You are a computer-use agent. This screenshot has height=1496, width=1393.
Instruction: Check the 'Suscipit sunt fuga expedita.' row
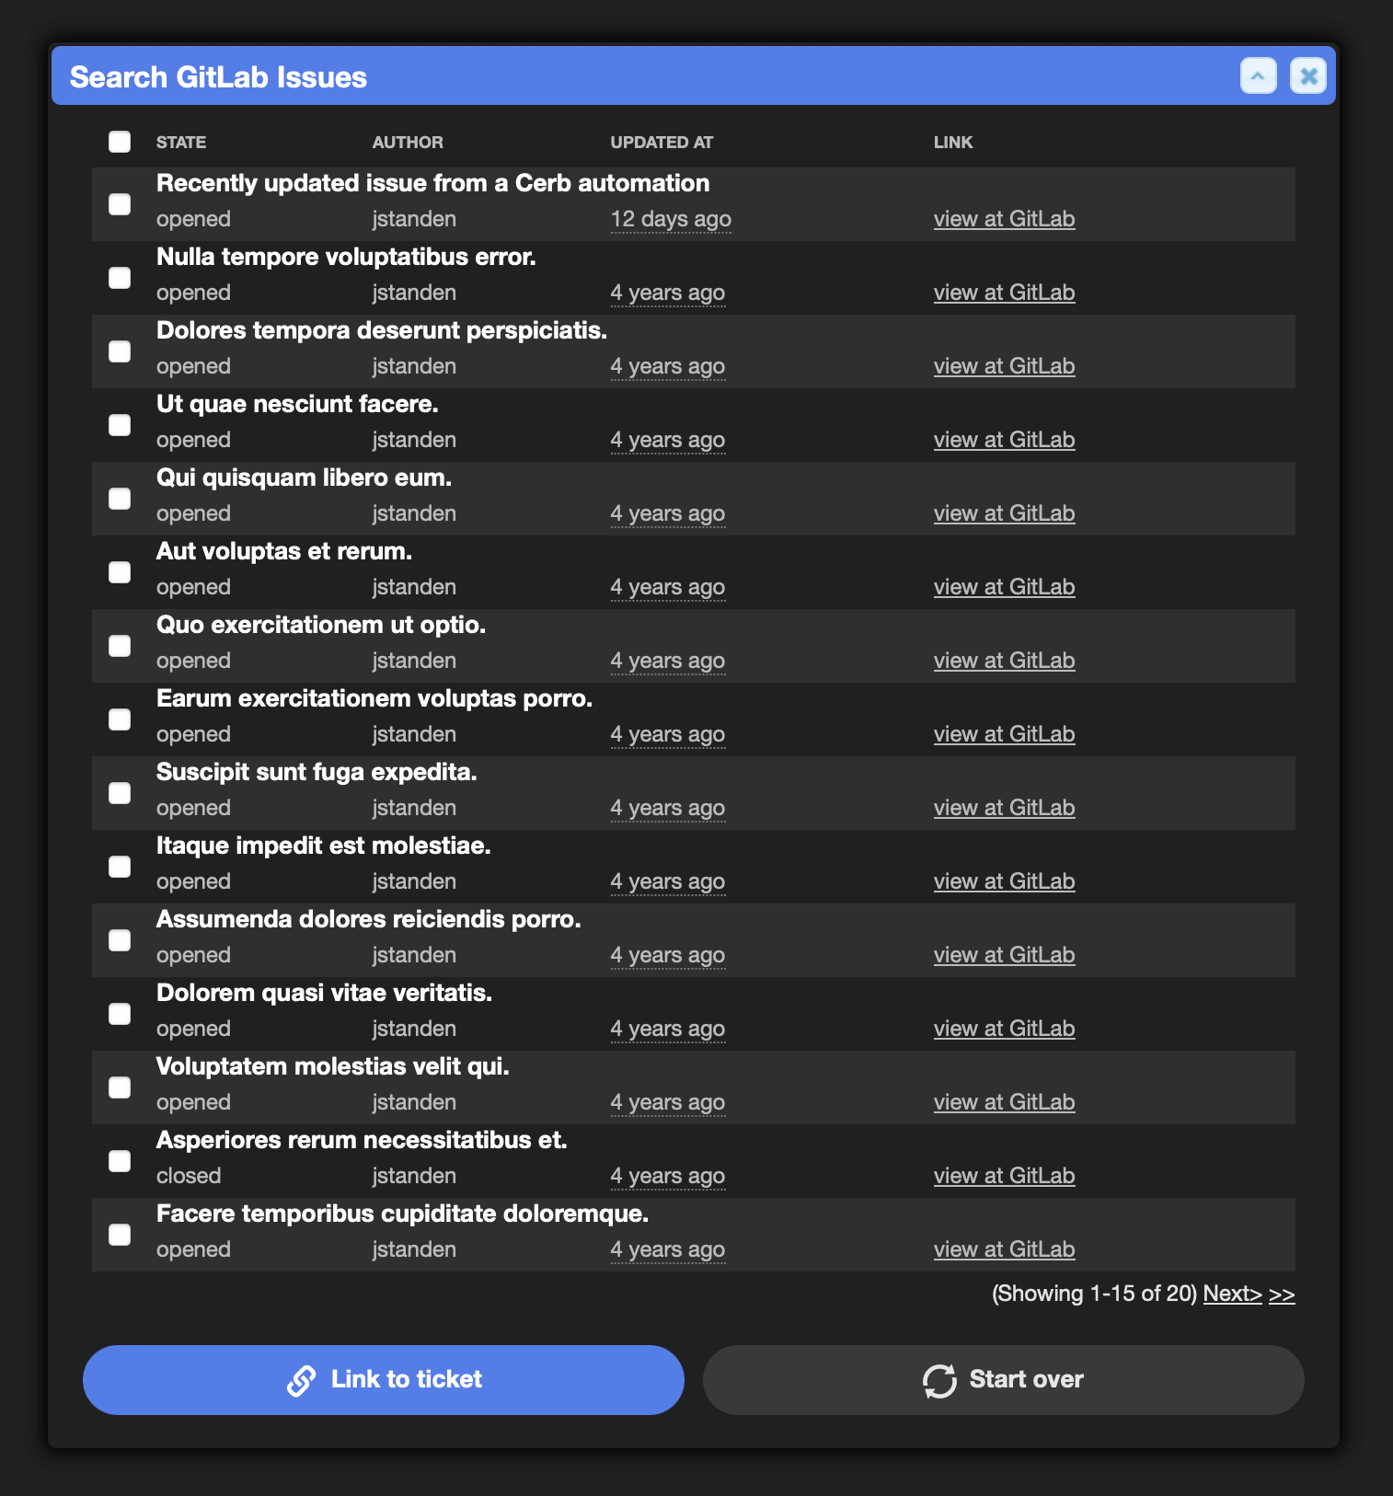click(x=120, y=793)
